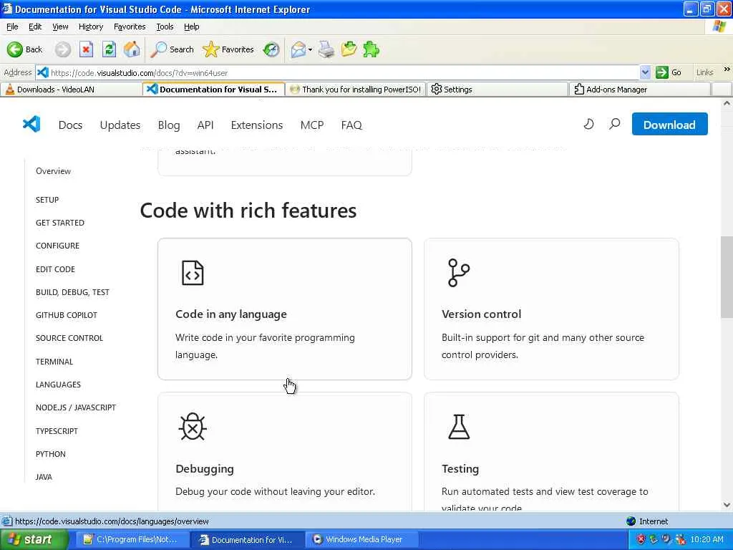Open the Mail dropdown arrow

click(310, 49)
